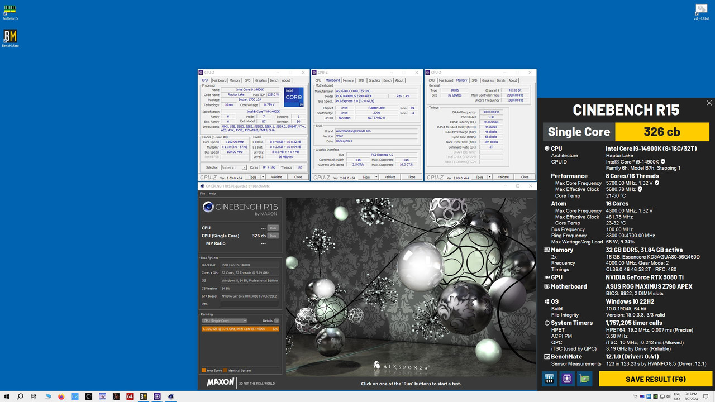
Task: Switch to CPU tab in Mainboard CPU-Z window
Action: pos(318,80)
